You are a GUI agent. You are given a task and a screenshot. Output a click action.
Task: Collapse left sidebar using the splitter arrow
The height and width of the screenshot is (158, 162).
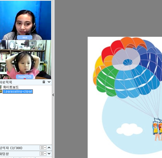(53, 95)
